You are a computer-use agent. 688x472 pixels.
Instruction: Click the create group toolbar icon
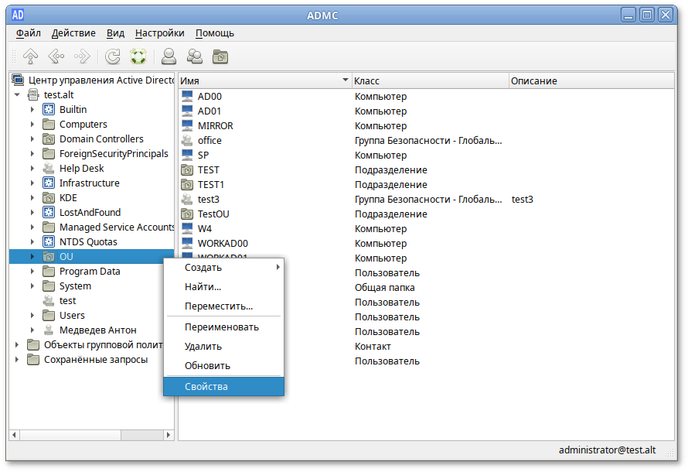click(195, 56)
